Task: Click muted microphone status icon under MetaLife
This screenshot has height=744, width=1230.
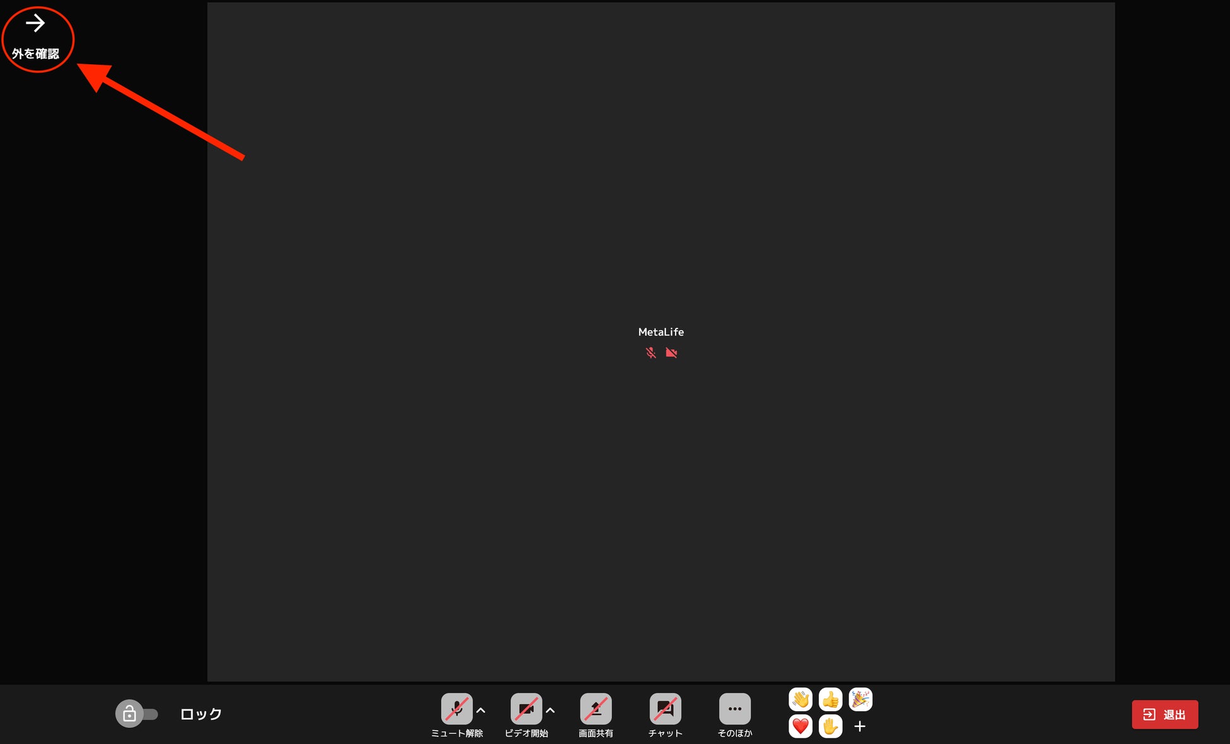Action: click(x=651, y=353)
